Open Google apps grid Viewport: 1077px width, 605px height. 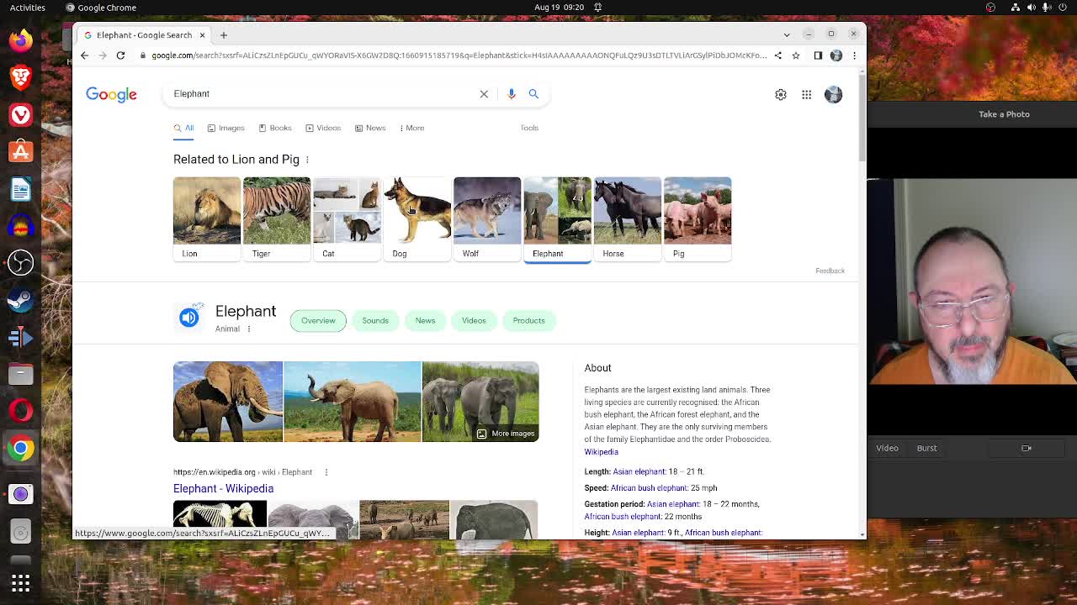[x=806, y=94]
